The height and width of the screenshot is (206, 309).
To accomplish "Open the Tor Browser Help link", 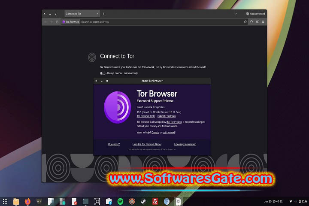I will (x=146, y=116).
